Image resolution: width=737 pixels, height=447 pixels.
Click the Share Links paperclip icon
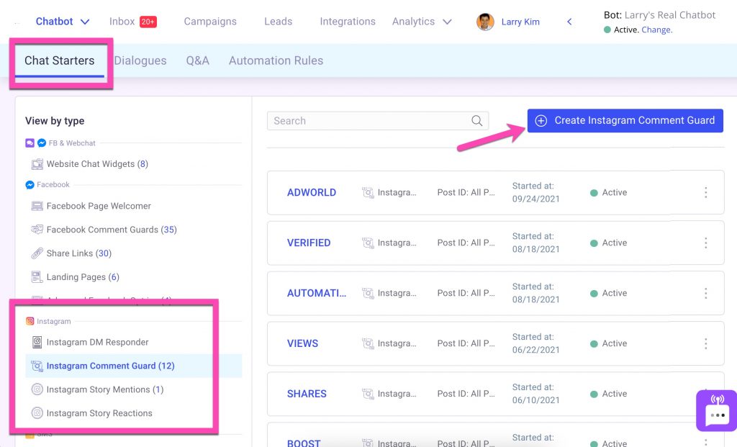[x=37, y=253]
